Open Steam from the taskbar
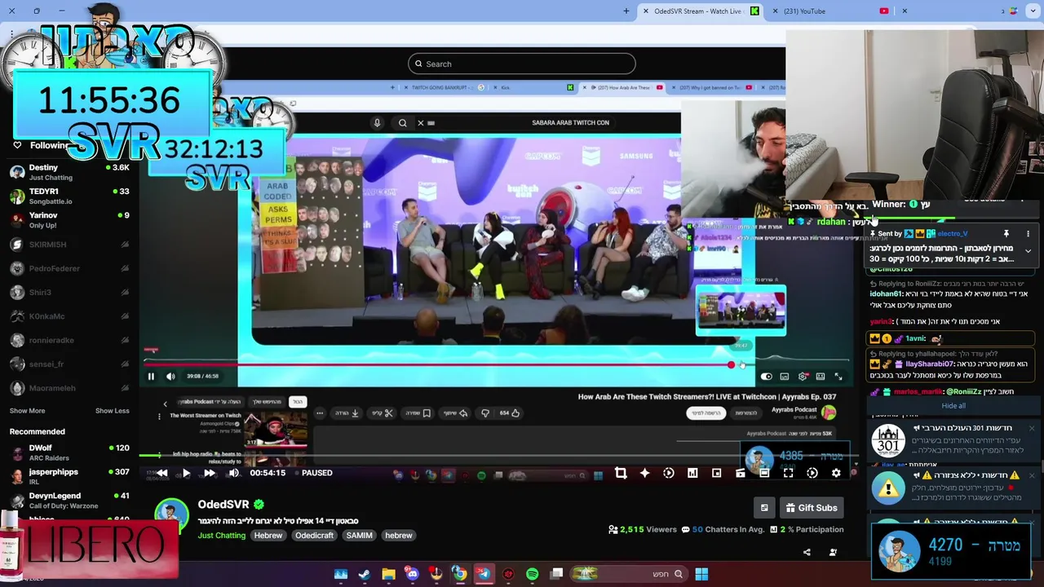The width and height of the screenshot is (1044, 587). 365,574
